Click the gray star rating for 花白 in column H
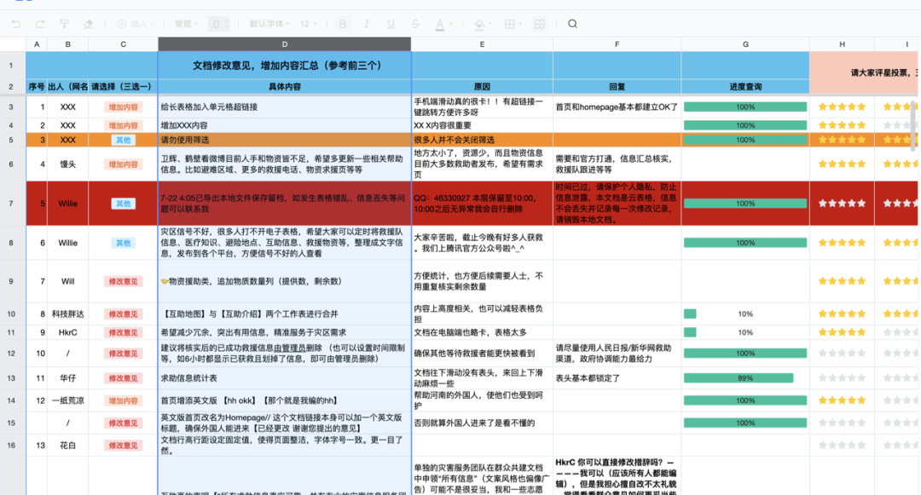 click(x=842, y=445)
